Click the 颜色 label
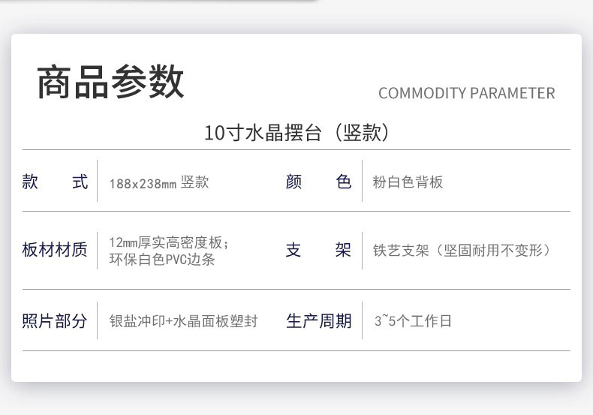The height and width of the screenshot is (415, 593). 318,182
